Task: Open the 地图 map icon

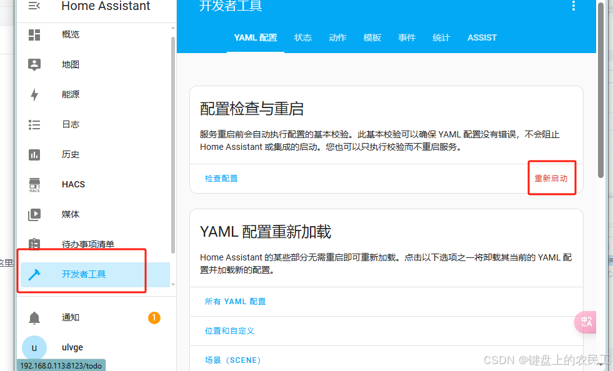Action: point(34,64)
